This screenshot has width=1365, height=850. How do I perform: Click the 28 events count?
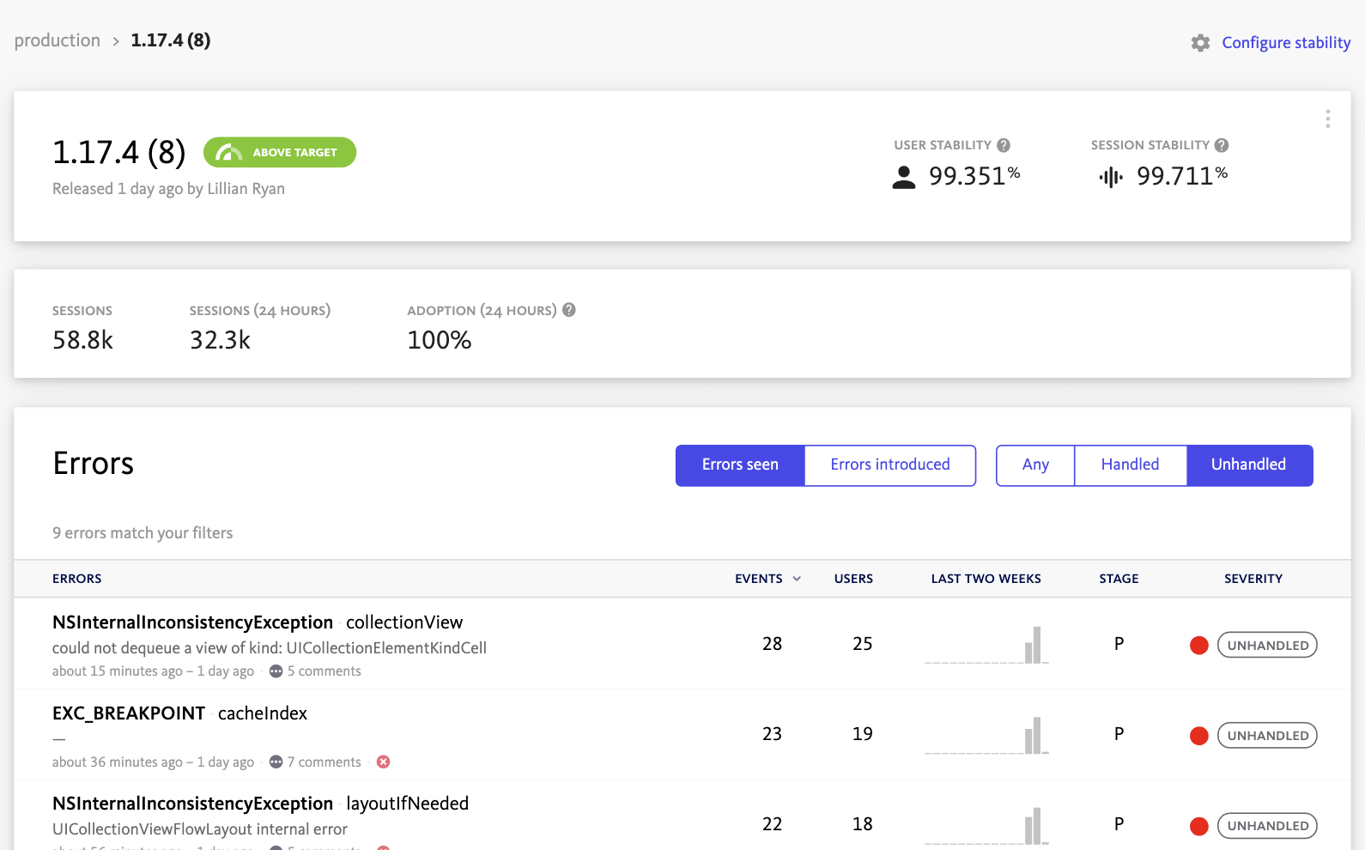pyautogui.click(x=772, y=644)
